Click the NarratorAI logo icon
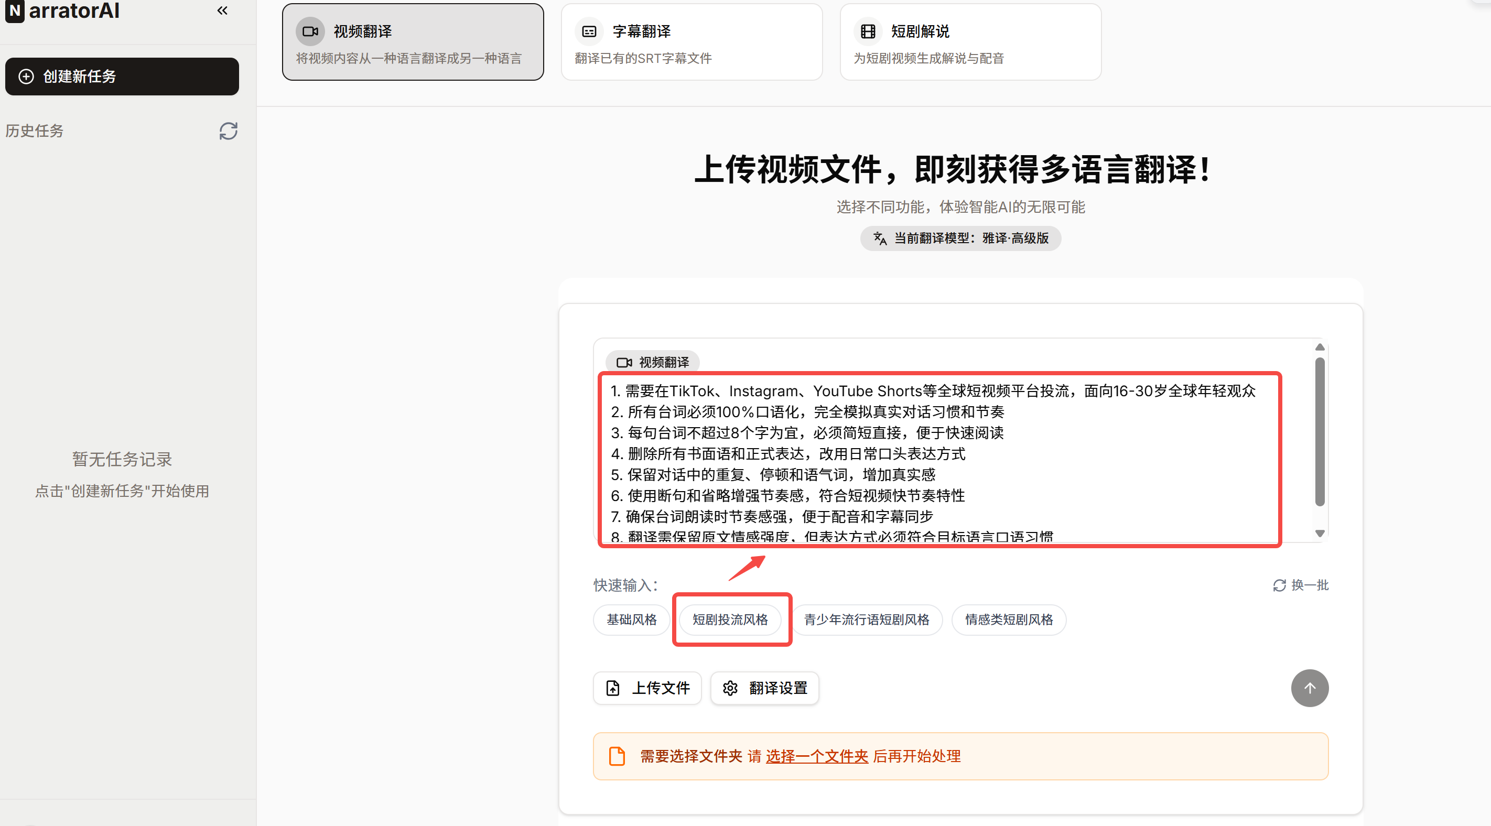The height and width of the screenshot is (826, 1491). (15, 10)
